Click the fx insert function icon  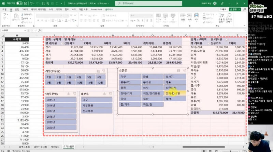coord(40,31)
